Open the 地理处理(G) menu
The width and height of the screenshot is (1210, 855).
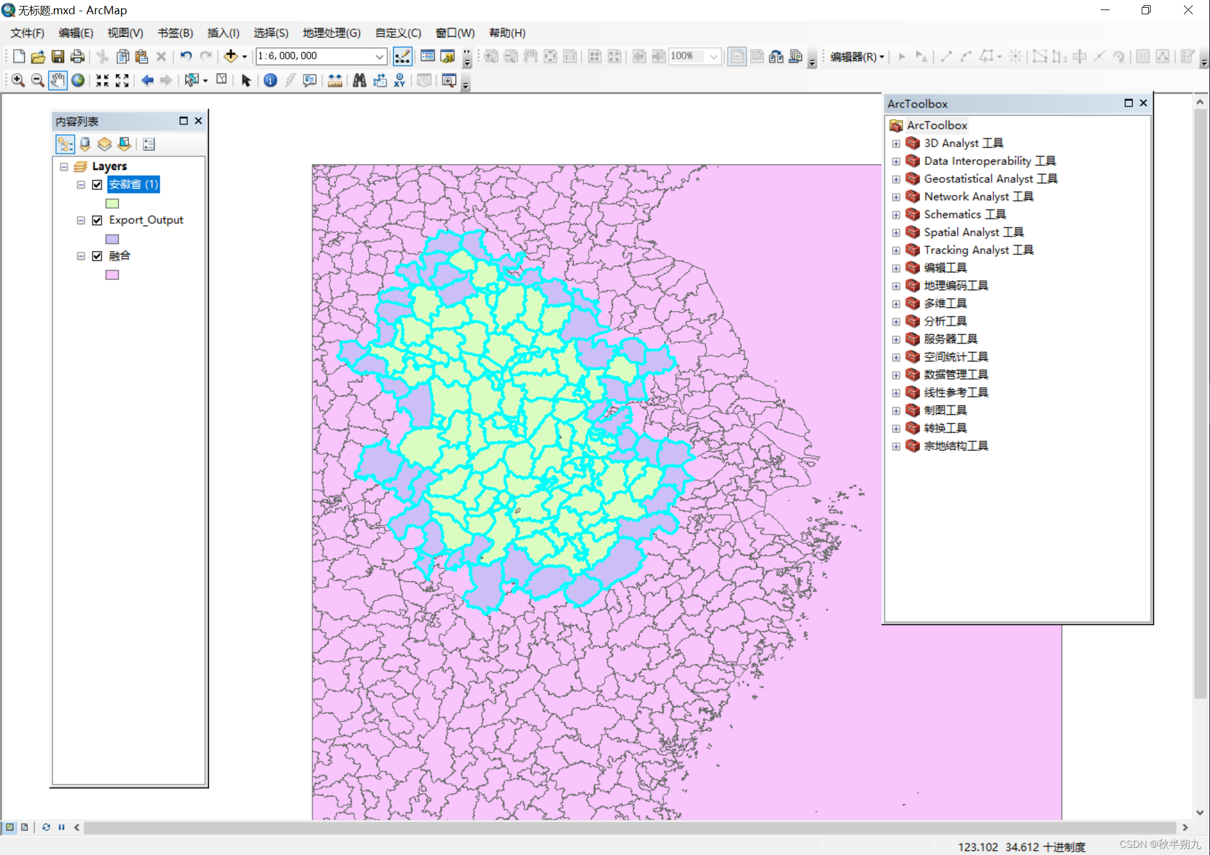coord(331,33)
